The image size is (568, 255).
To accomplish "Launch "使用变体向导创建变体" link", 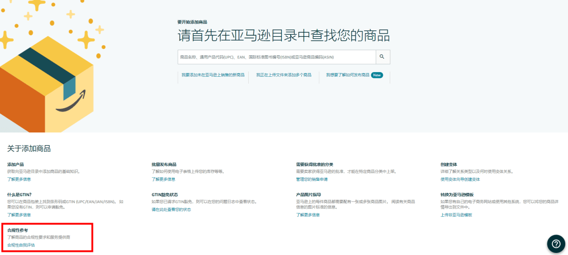I will (460, 179).
